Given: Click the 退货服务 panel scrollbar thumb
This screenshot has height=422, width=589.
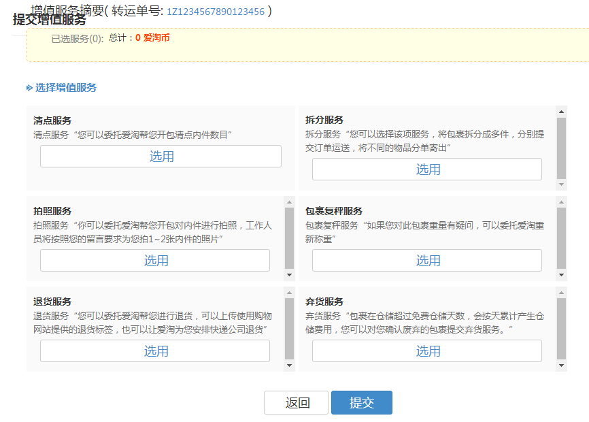Looking at the screenshot, I should [289, 329].
